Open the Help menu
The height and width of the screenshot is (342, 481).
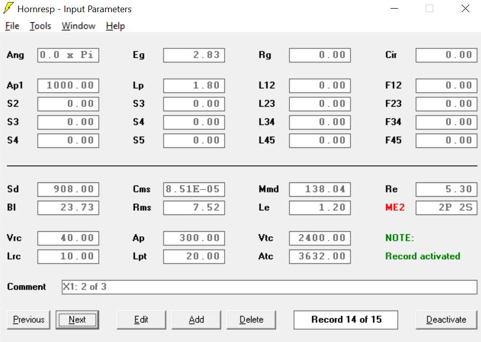coord(115,26)
